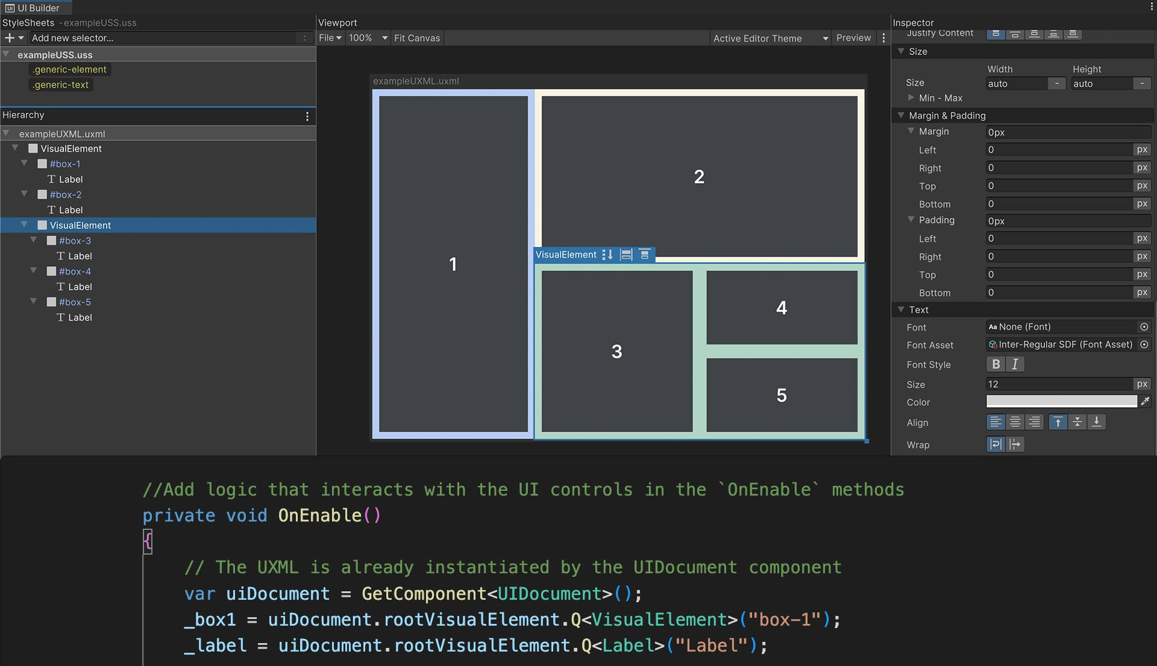Viewport: 1157px width, 666px height.
Task: Pick text color with the eyedropper
Action: [1145, 401]
